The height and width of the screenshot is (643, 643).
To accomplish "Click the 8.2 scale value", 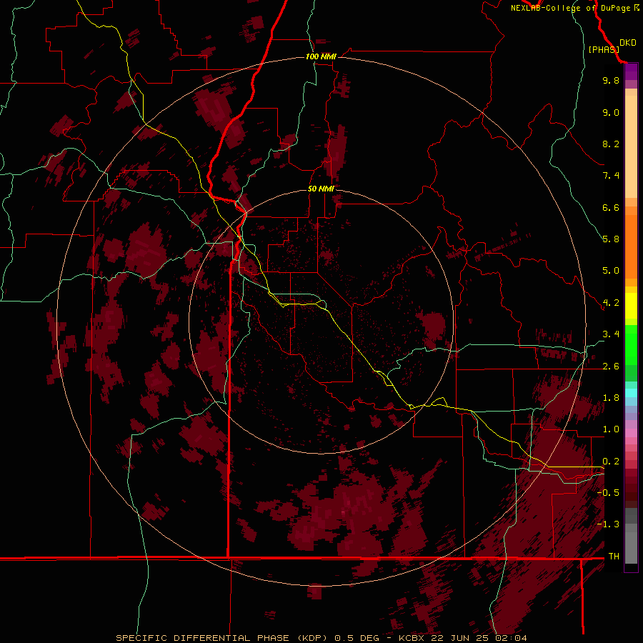I will point(611,144).
